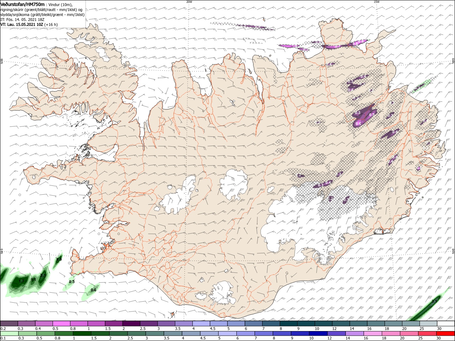Click the white Hofsjökull glacier in central Iceland
Viewport: 455px width, 341px height.
pos(234,184)
